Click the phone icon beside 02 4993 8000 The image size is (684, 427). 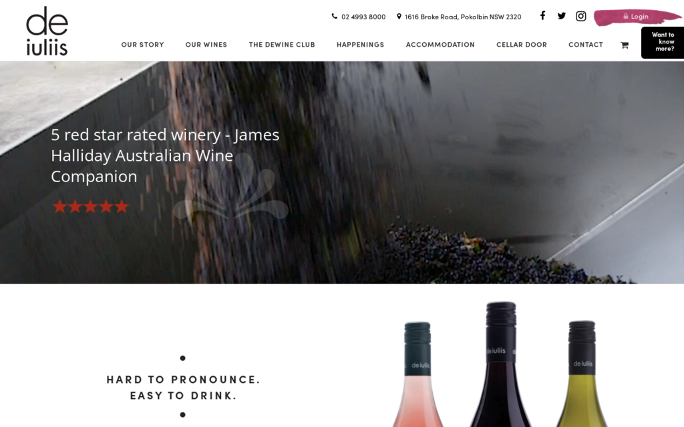coord(334,16)
